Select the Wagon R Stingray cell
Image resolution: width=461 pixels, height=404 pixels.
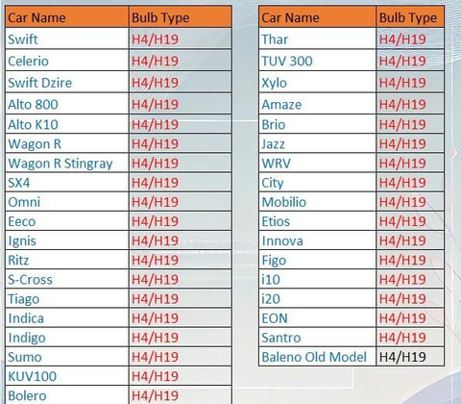tap(67, 163)
